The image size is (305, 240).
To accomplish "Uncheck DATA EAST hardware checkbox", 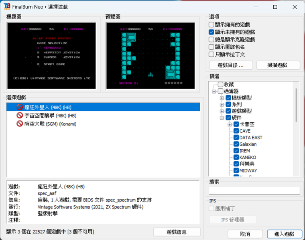I will [236, 138].
